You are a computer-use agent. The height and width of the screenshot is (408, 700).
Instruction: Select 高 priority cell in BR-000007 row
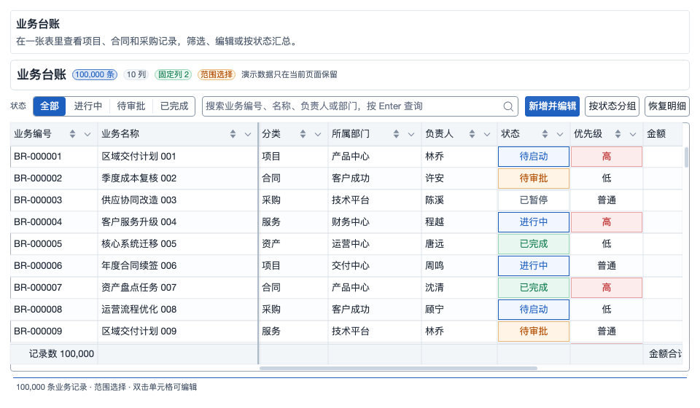coord(607,288)
